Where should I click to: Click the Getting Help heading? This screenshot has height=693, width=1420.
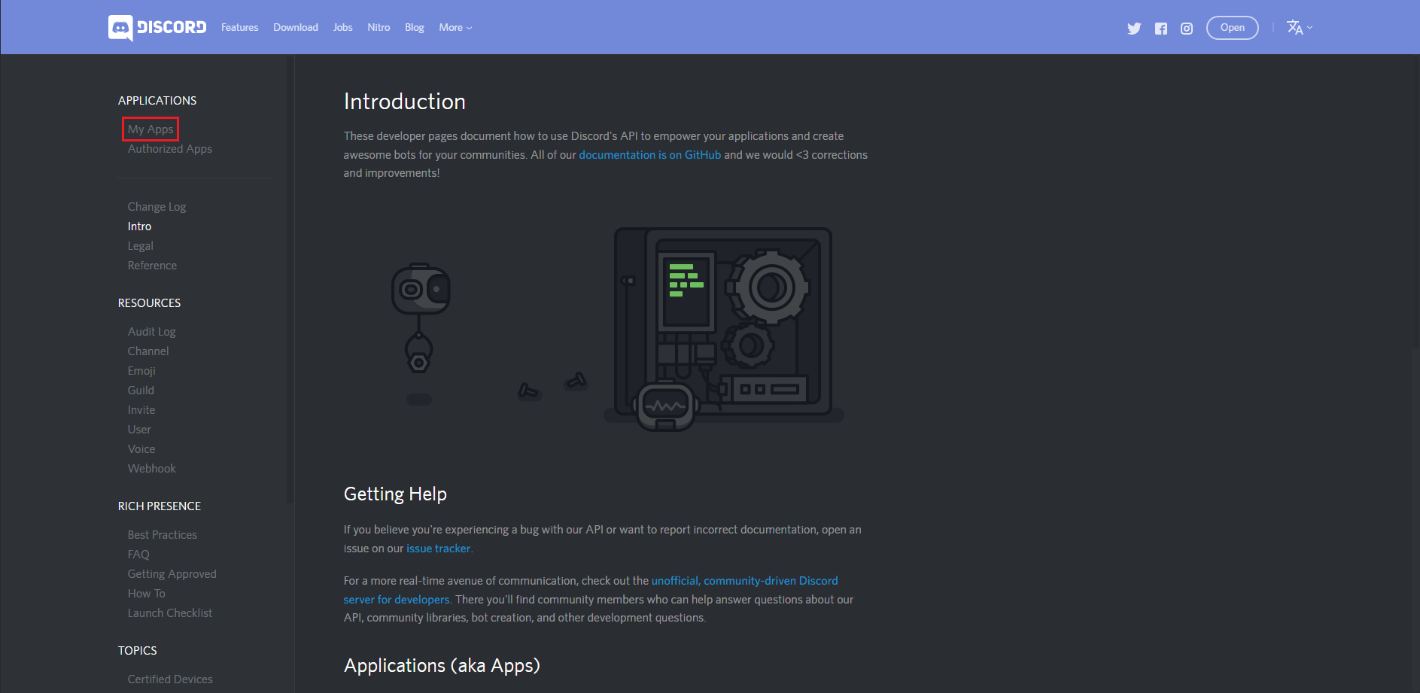pos(395,494)
